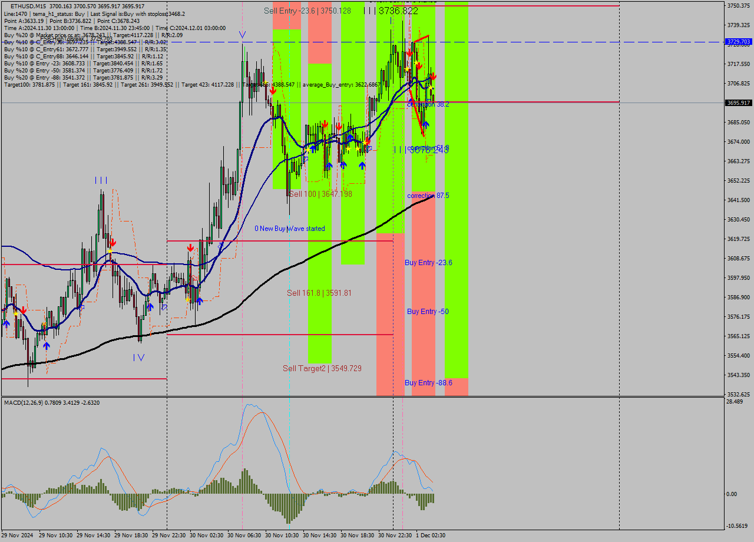Select the 'correction 38.2' label
The image size is (754, 542).
pyautogui.click(x=428, y=104)
